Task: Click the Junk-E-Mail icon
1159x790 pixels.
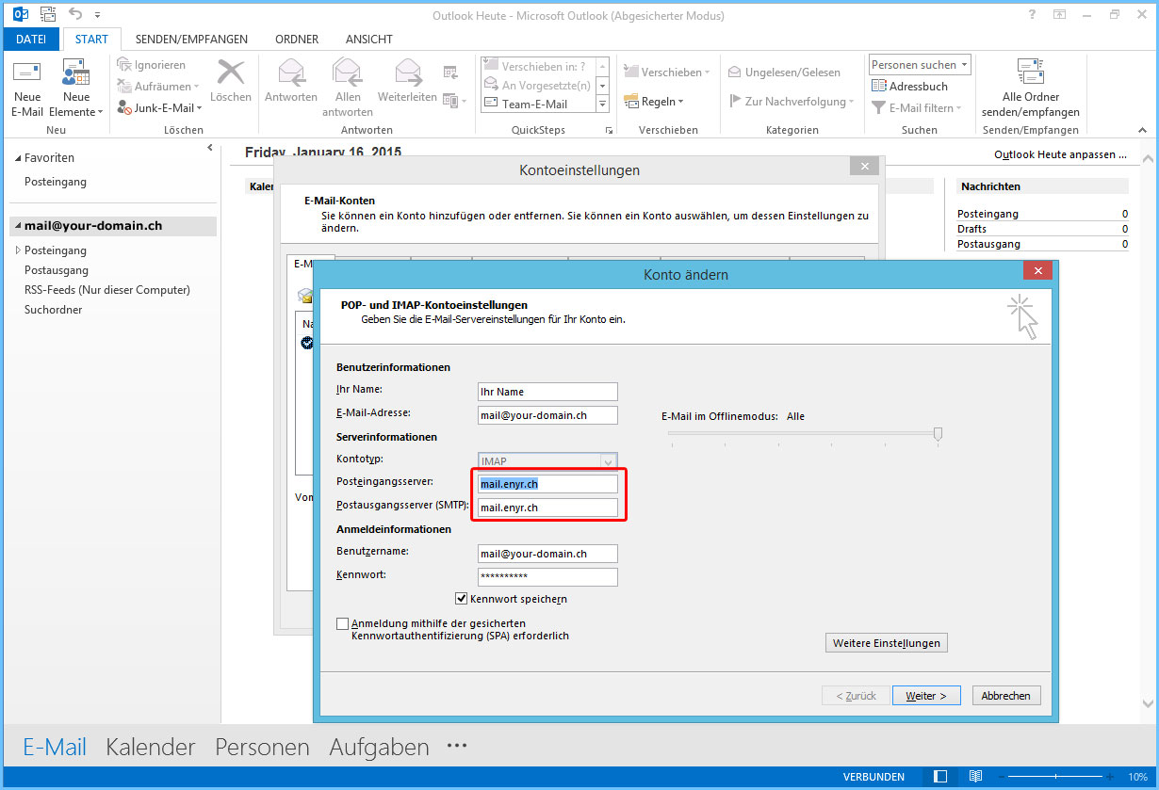Action: 125,108
